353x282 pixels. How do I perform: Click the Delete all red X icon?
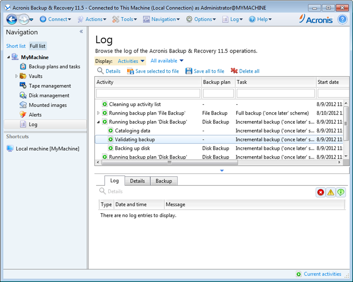point(234,71)
